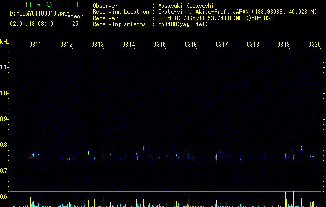Click the 0312 time axis marker

click(66, 44)
